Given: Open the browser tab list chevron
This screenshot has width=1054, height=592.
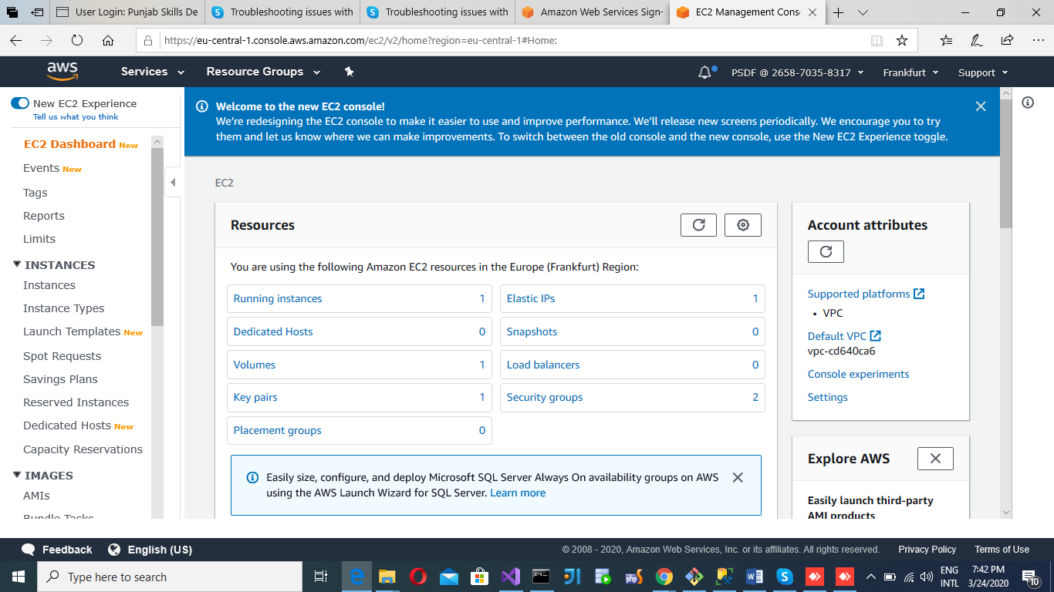Looking at the screenshot, I should [x=863, y=12].
